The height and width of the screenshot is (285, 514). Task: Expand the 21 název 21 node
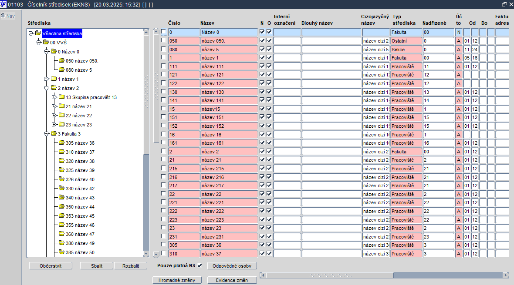[54, 106]
